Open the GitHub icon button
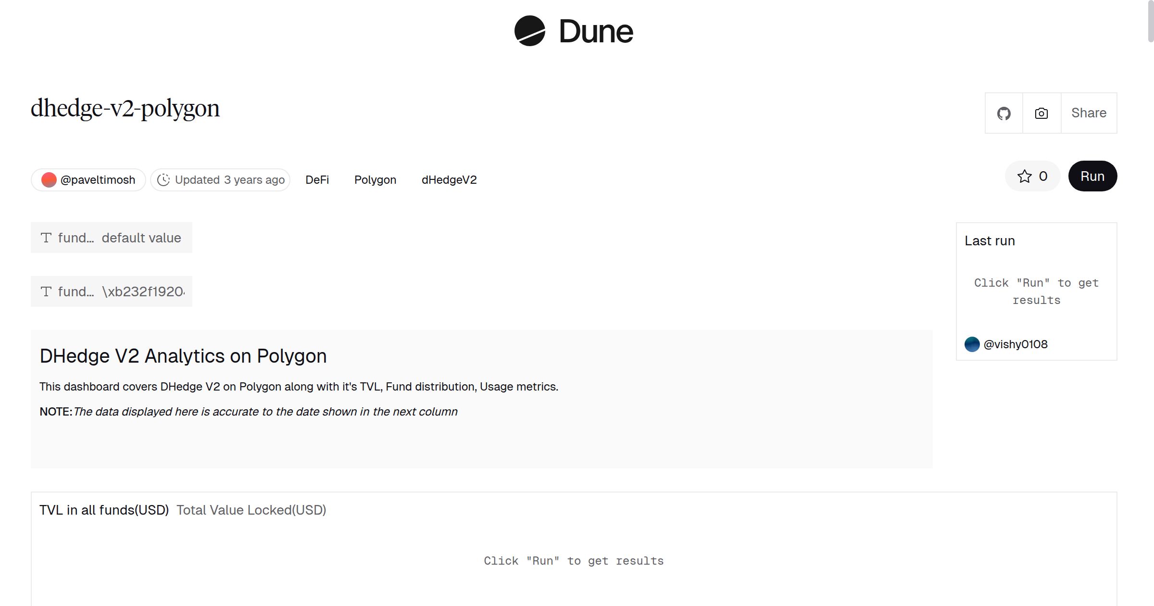Viewport: 1154px width, 606px height. coord(1003,114)
